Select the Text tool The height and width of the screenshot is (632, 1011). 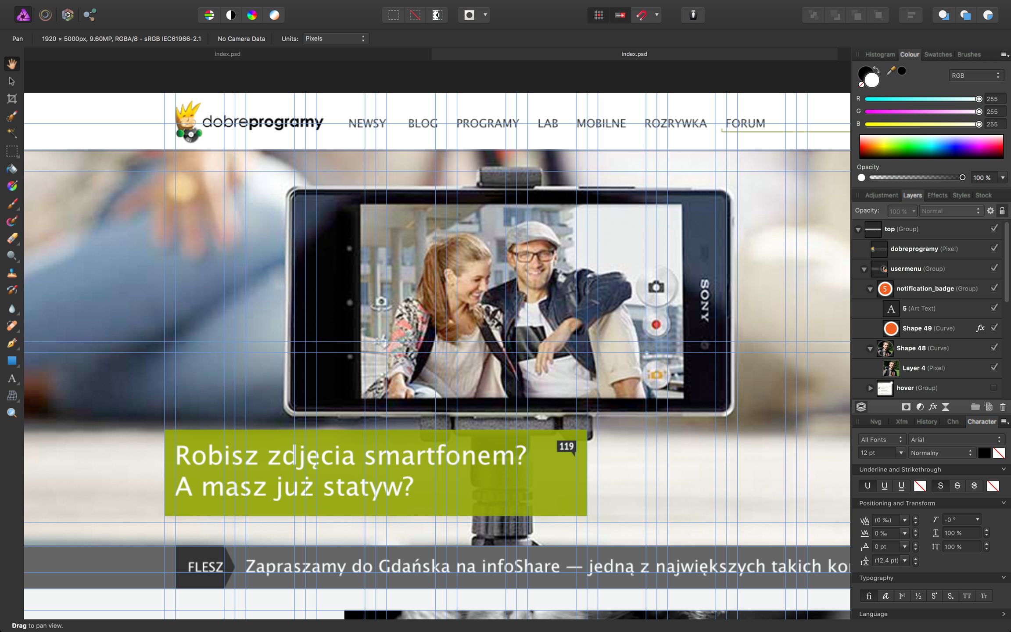coord(12,379)
